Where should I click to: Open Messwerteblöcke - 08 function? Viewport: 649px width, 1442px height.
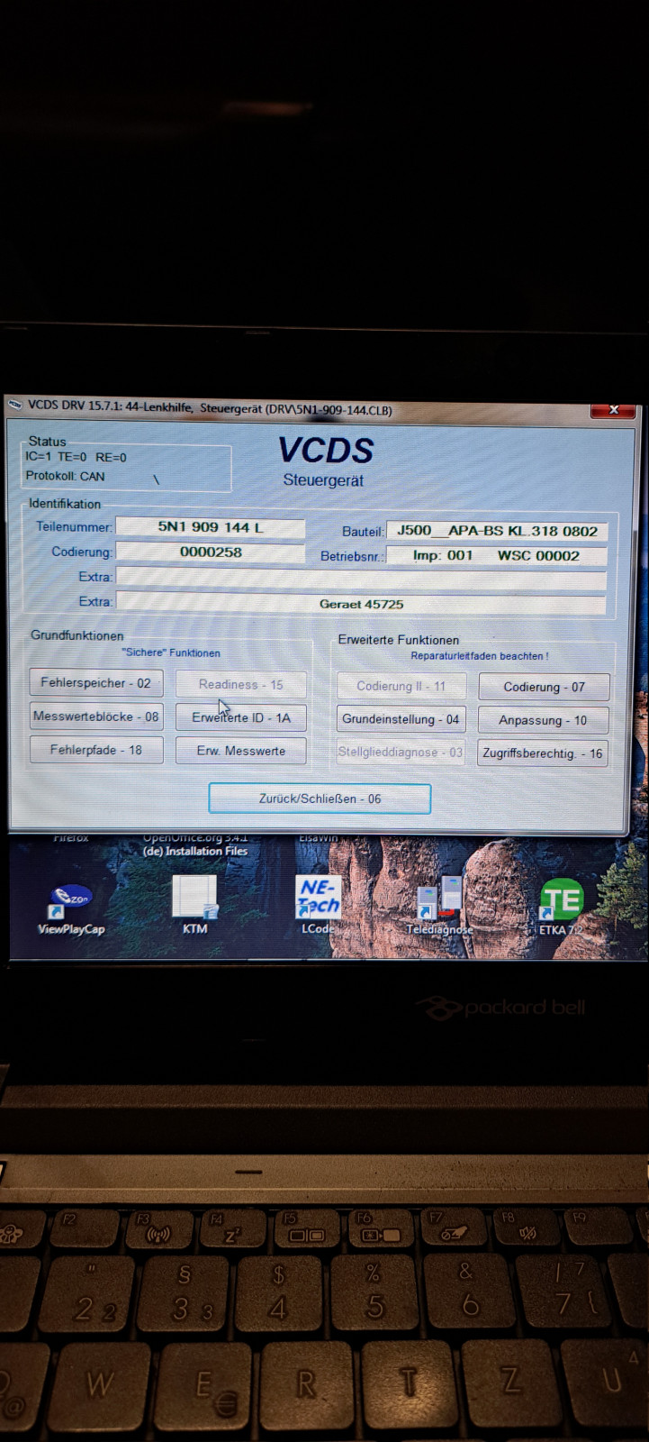(95, 716)
